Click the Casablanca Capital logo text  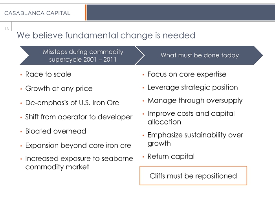37,13
